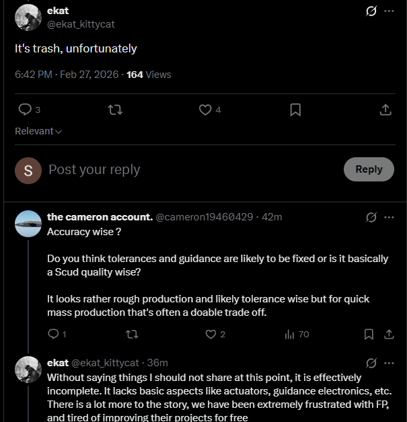Screen dimensions: 407x422
Task: Click the Reply button
Action: [x=369, y=169]
